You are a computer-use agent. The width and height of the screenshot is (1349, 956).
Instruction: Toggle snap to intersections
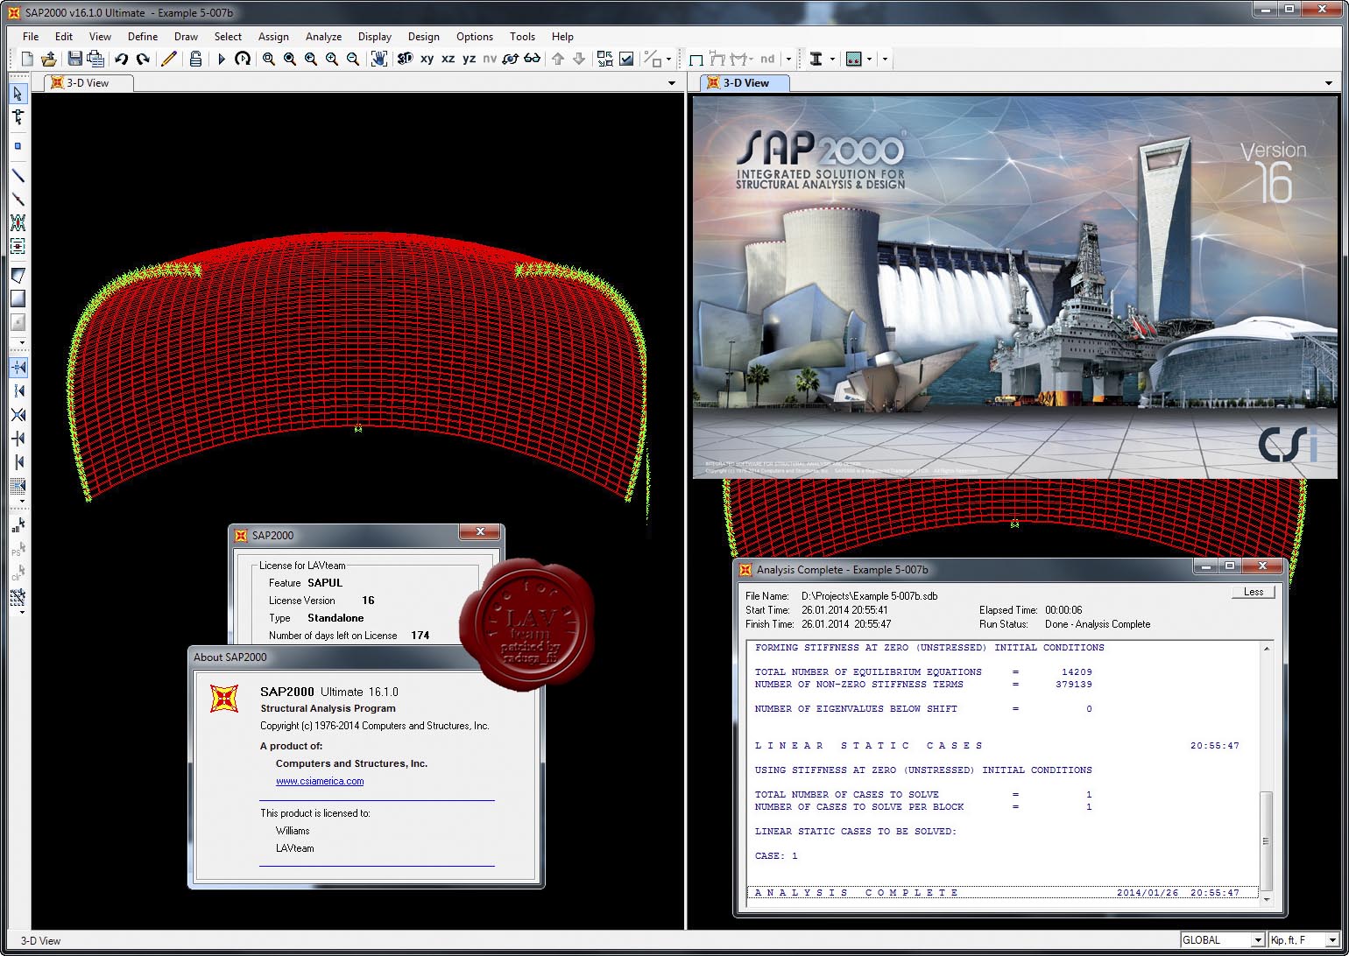click(x=18, y=414)
